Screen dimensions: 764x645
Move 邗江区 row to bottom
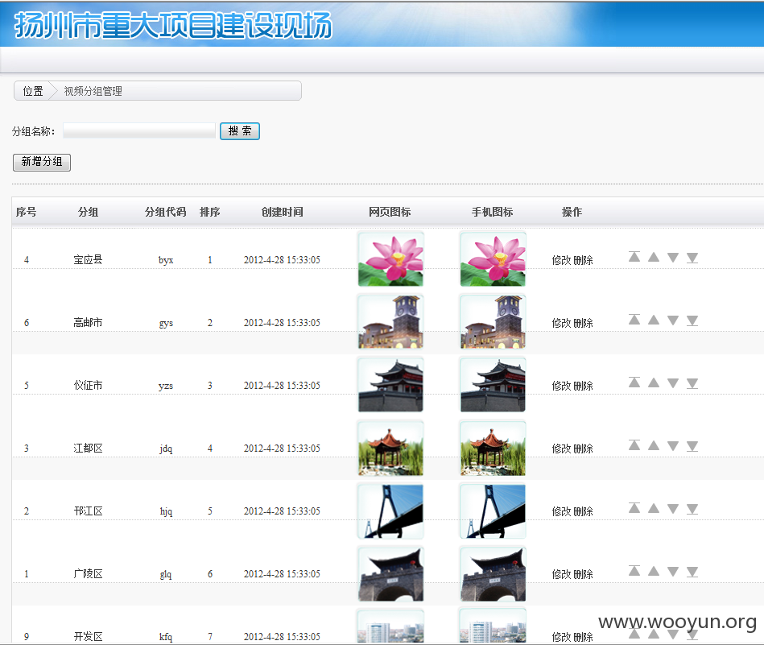[x=692, y=508]
